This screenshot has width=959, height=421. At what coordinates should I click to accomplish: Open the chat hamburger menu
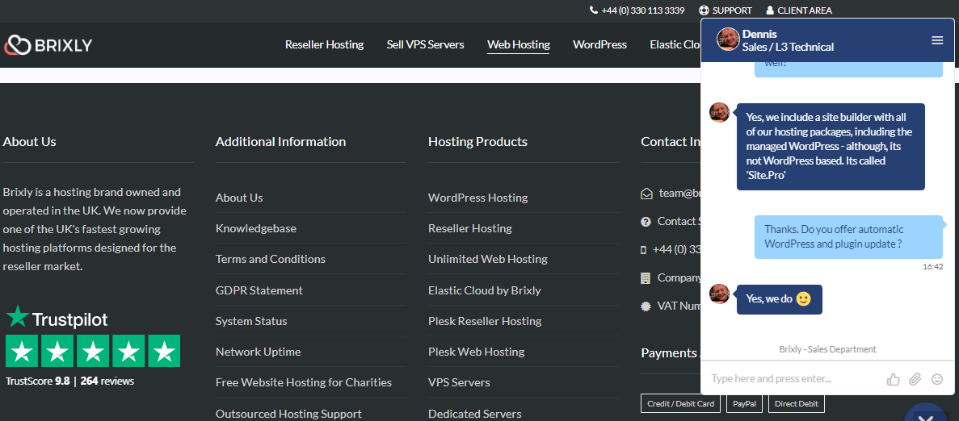(937, 40)
